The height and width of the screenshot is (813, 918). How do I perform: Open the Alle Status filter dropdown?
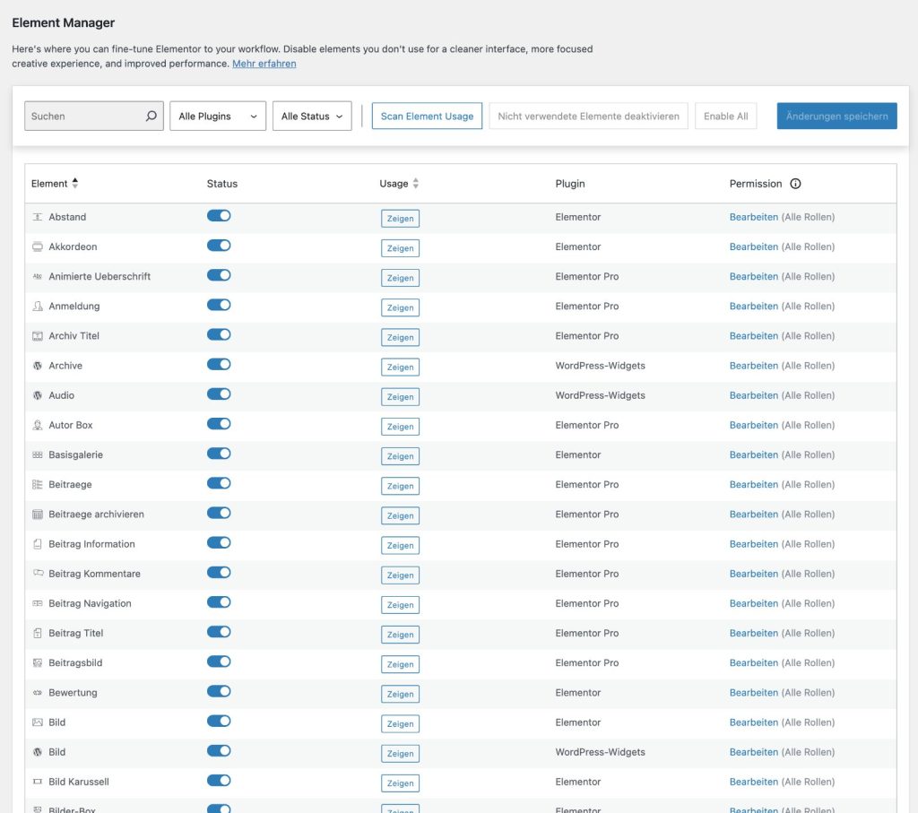(312, 116)
